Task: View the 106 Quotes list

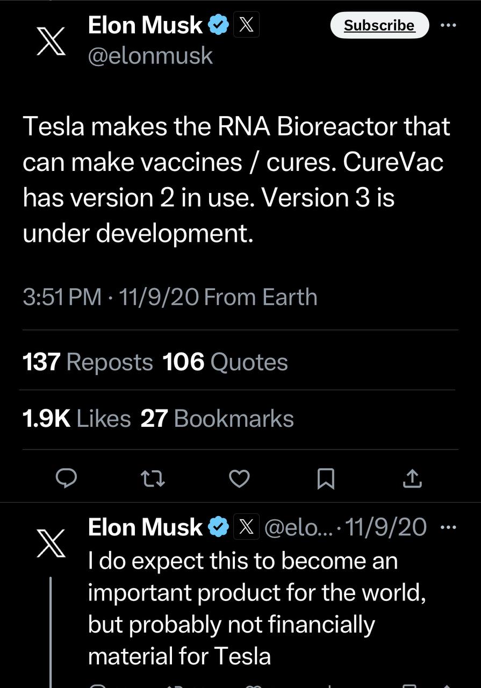Action: pyautogui.click(x=225, y=362)
